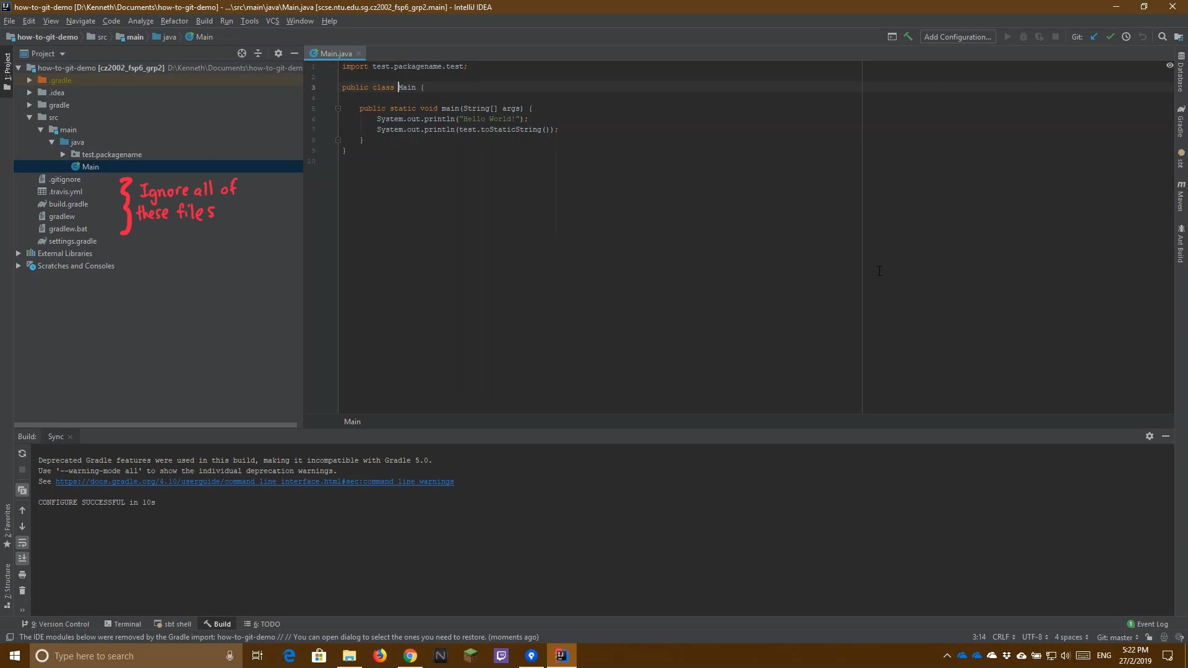Click the Run Anything terminal-window icon
The width and height of the screenshot is (1188, 668).
pos(892,36)
